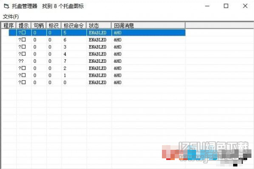This screenshot has width=254, height=169.
Task: Sort by the 句柄 column header
Action: pos(39,26)
